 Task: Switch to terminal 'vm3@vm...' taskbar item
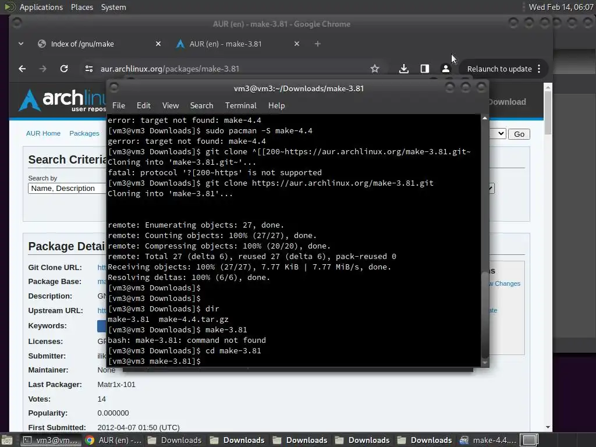click(50, 440)
